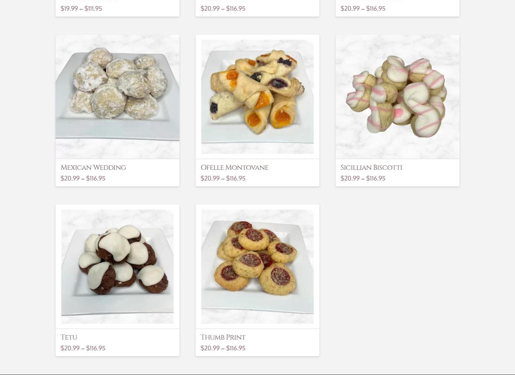Click the Mexican Wedding product title

tap(93, 167)
